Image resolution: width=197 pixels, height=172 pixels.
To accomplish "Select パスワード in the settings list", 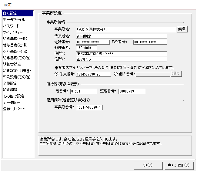I will pos(11,26).
